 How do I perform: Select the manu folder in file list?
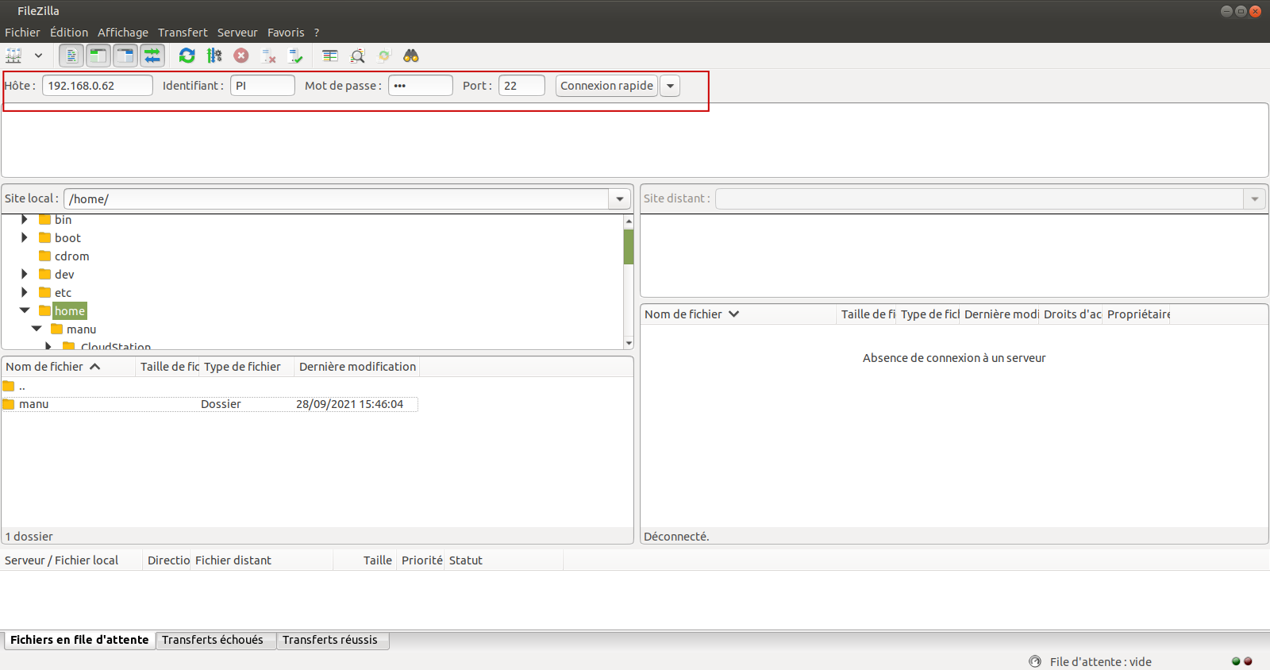click(x=210, y=404)
